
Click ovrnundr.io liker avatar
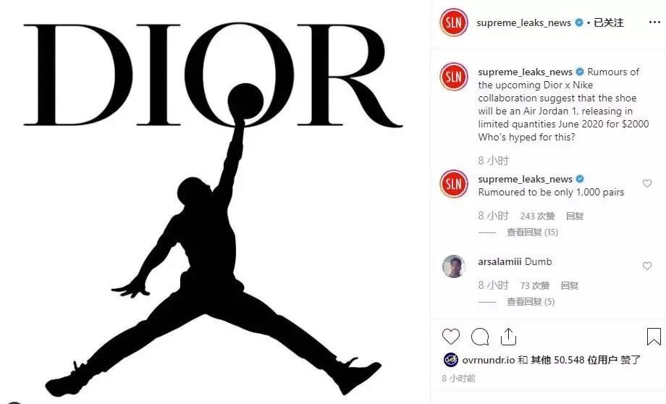click(x=450, y=360)
